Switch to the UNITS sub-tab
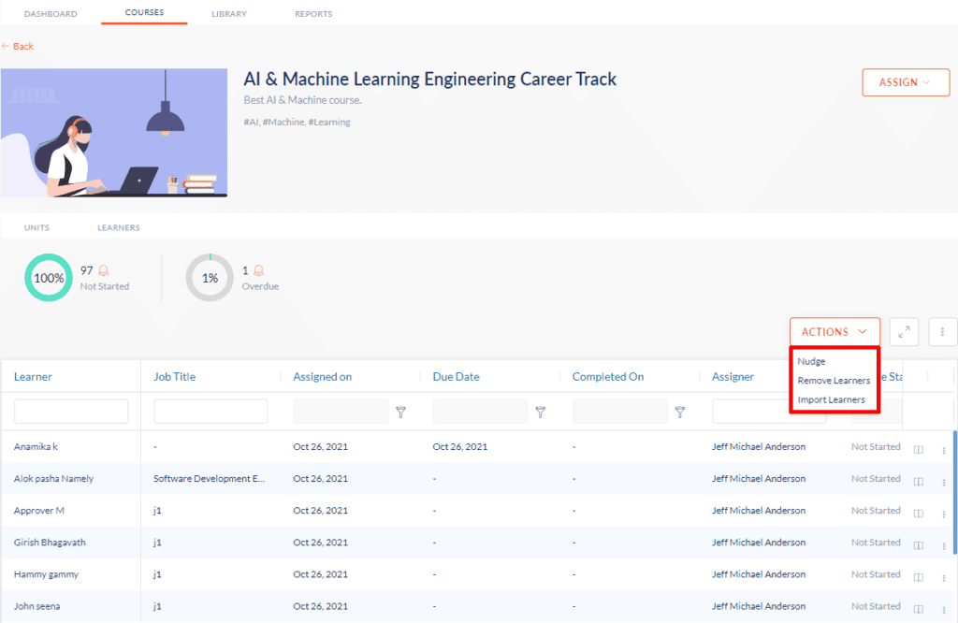 pos(36,227)
